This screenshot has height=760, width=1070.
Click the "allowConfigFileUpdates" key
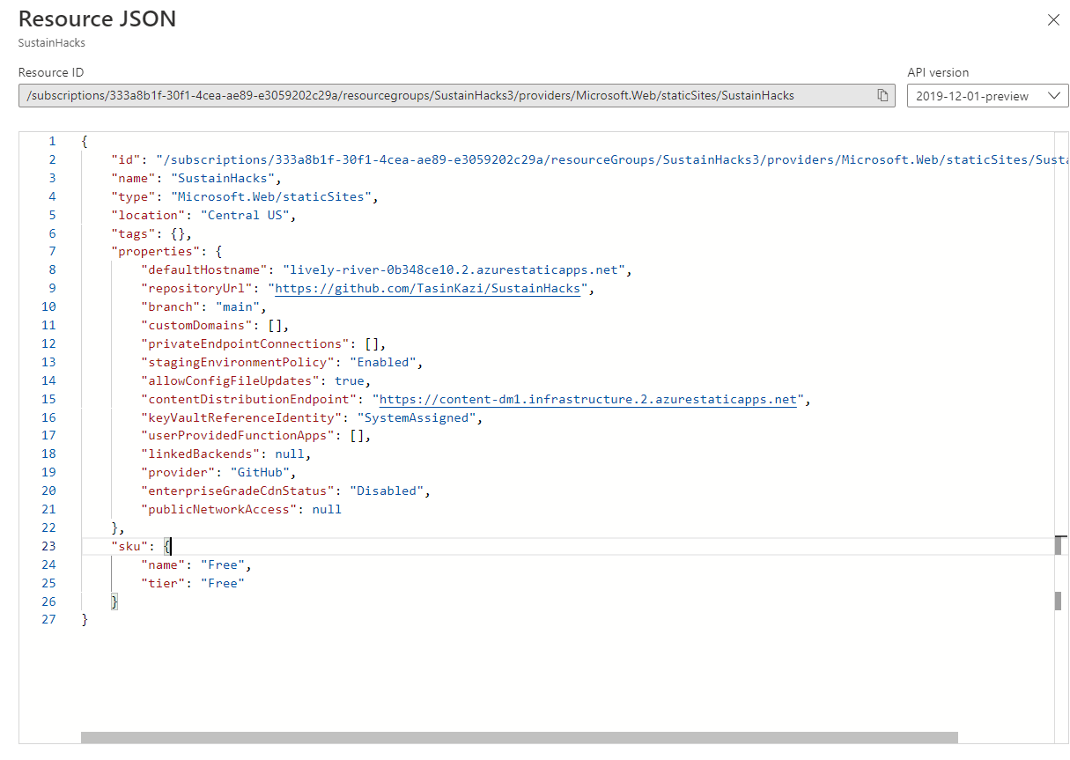click(x=231, y=380)
